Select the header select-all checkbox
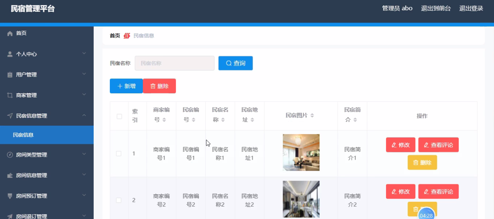The width and height of the screenshot is (494, 219). pos(119,116)
